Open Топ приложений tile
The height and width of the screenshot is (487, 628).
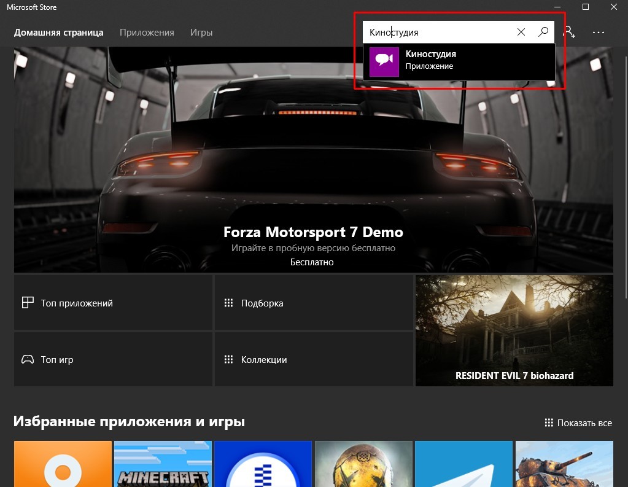coord(113,303)
